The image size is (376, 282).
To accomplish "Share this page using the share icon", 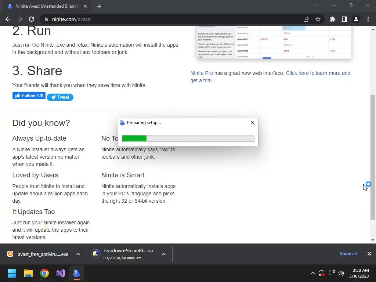I will pos(306,19).
